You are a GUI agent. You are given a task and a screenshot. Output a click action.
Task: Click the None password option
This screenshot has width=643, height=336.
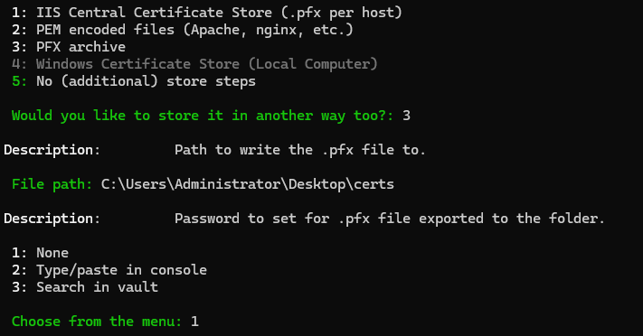pos(40,253)
